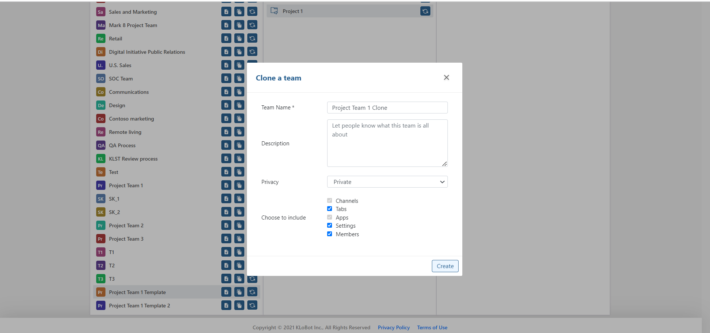Click the sync icon for Project Team 1 Template 2
The width and height of the screenshot is (710, 333).
tap(252, 306)
